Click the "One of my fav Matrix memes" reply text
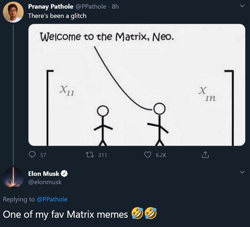The height and width of the screenshot is (227, 250). point(66,214)
